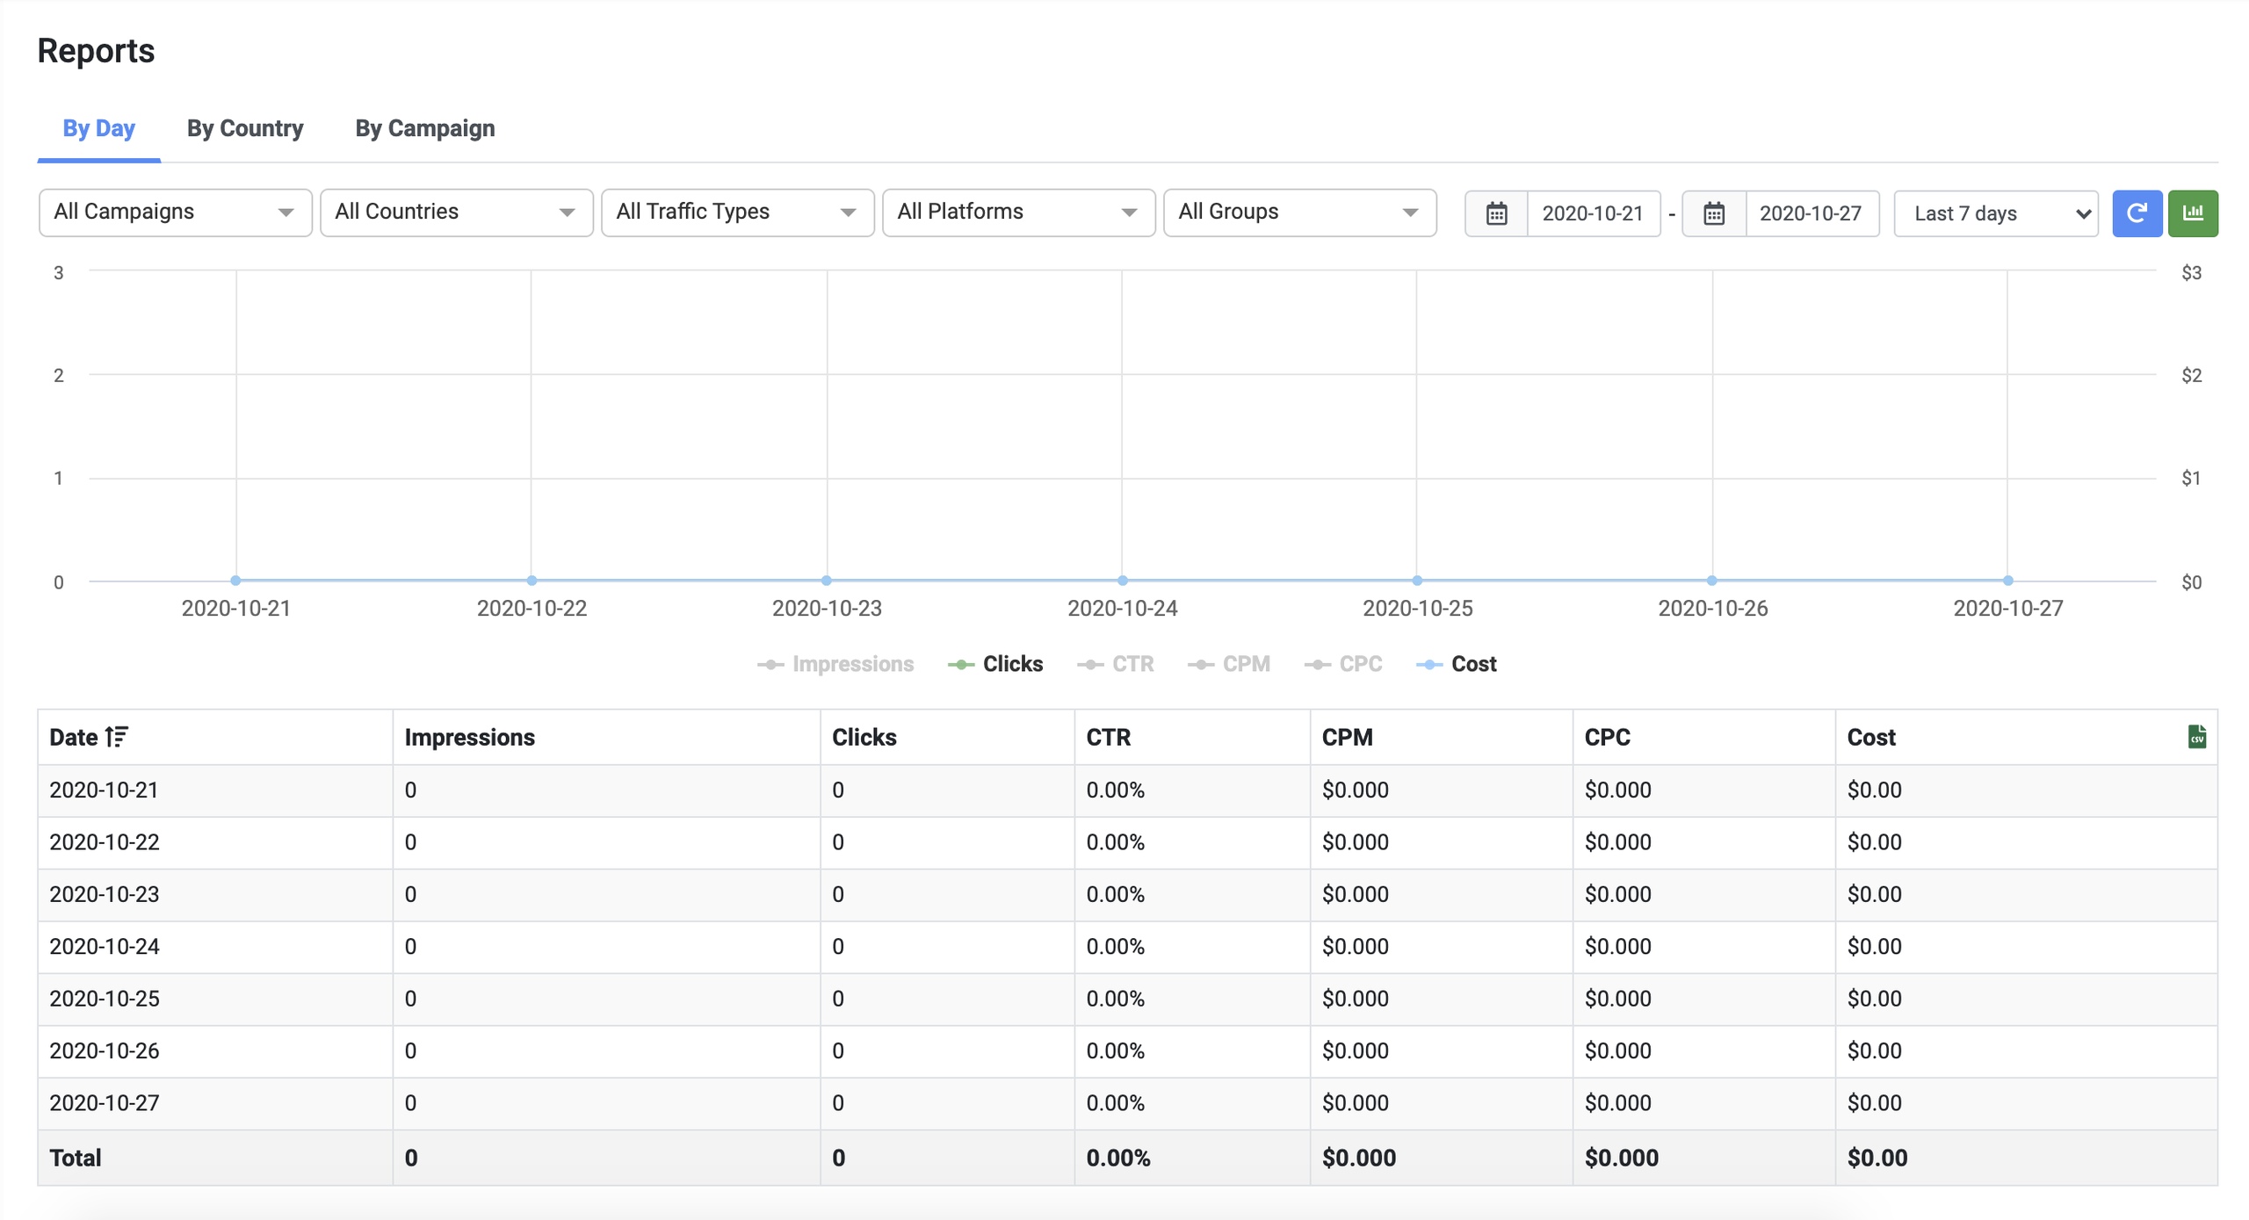This screenshot has height=1220, width=2249.
Task: Switch to the By Campaign tab
Action: (424, 128)
